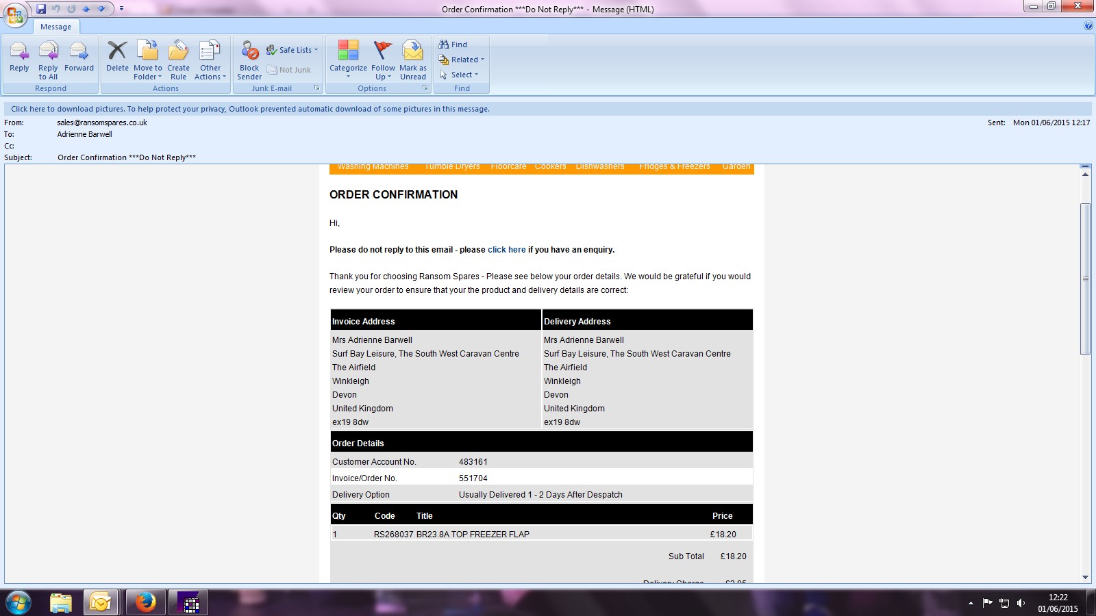Block the sender of this email
This screenshot has height=616, width=1096.
click(249, 60)
